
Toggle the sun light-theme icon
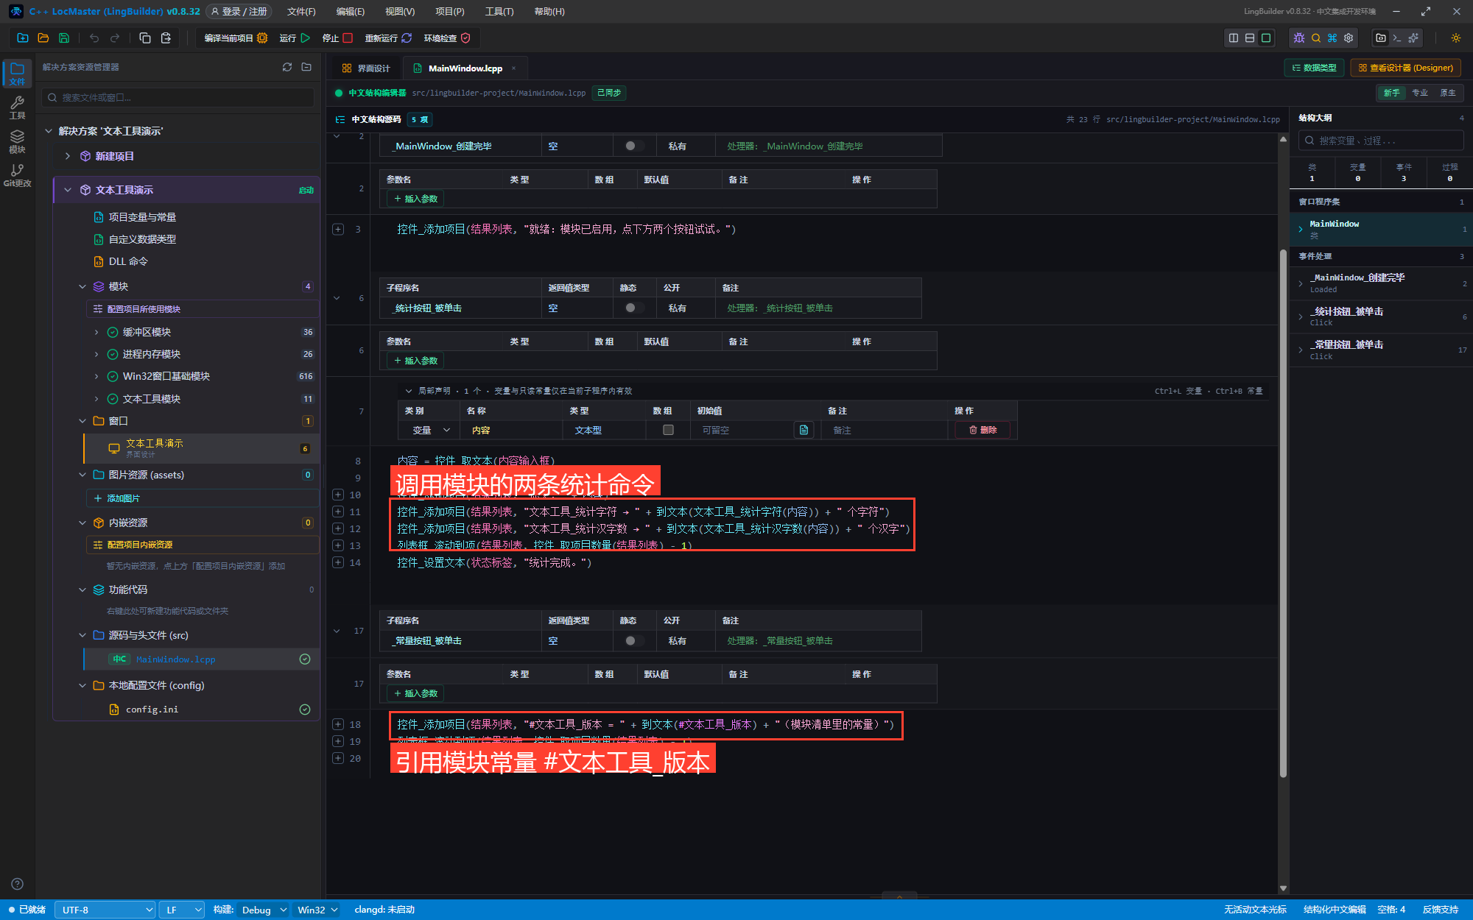[1456, 38]
